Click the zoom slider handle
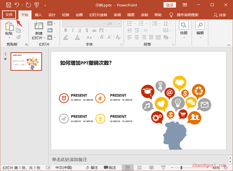The width and height of the screenshot is (233, 171). [x=181, y=168]
